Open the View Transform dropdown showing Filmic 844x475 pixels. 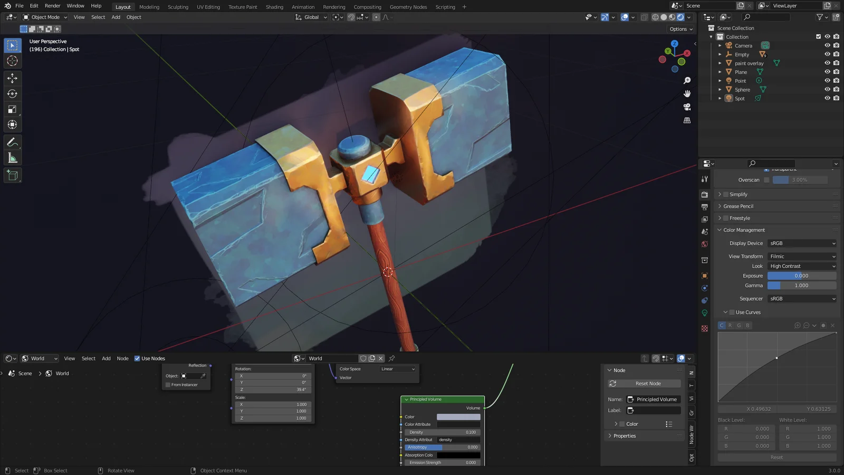pyautogui.click(x=802, y=256)
